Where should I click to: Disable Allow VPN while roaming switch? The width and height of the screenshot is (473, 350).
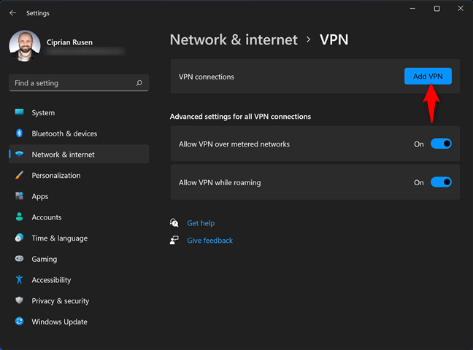point(441,182)
